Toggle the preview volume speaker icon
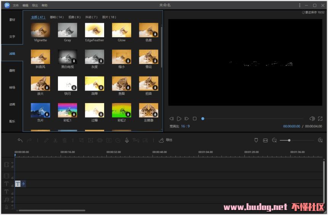328x215 pixels. coord(312,119)
